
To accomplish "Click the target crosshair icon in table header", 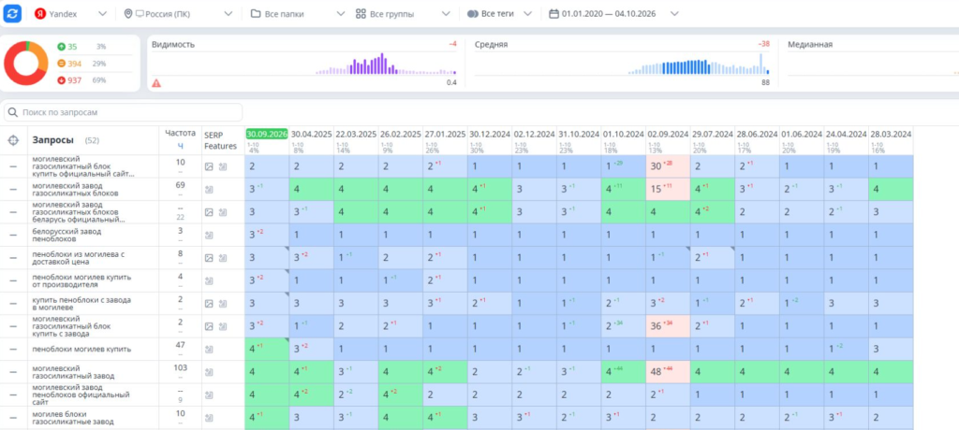I will point(13,140).
